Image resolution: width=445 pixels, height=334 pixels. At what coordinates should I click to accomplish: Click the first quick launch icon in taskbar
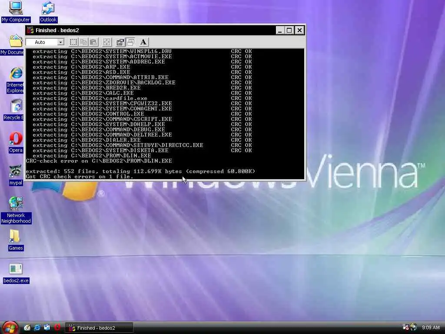(27, 327)
